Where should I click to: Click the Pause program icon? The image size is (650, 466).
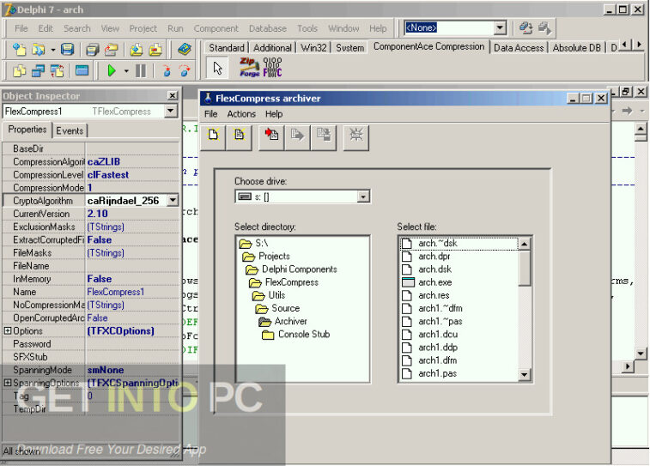141,71
